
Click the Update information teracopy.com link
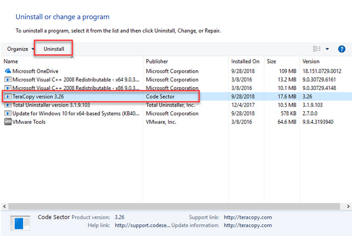click(248, 225)
